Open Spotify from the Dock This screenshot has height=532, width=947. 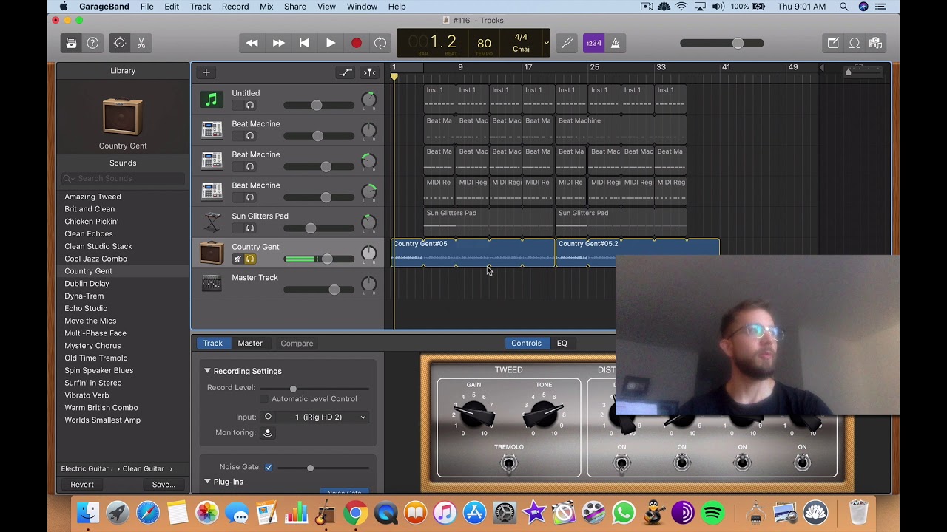click(x=712, y=512)
